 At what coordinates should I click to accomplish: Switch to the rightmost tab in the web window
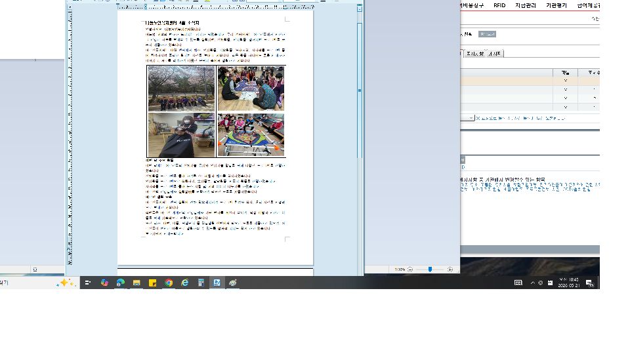pyautogui.click(x=495, y=53)
